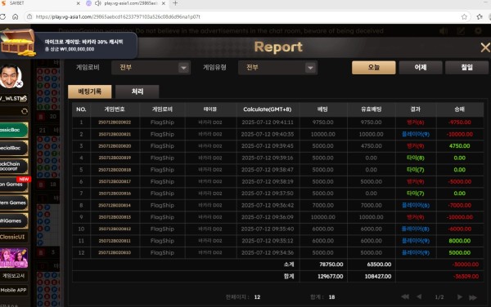Open game number 2507128020819
491x307 pixels.
[115, 158]
